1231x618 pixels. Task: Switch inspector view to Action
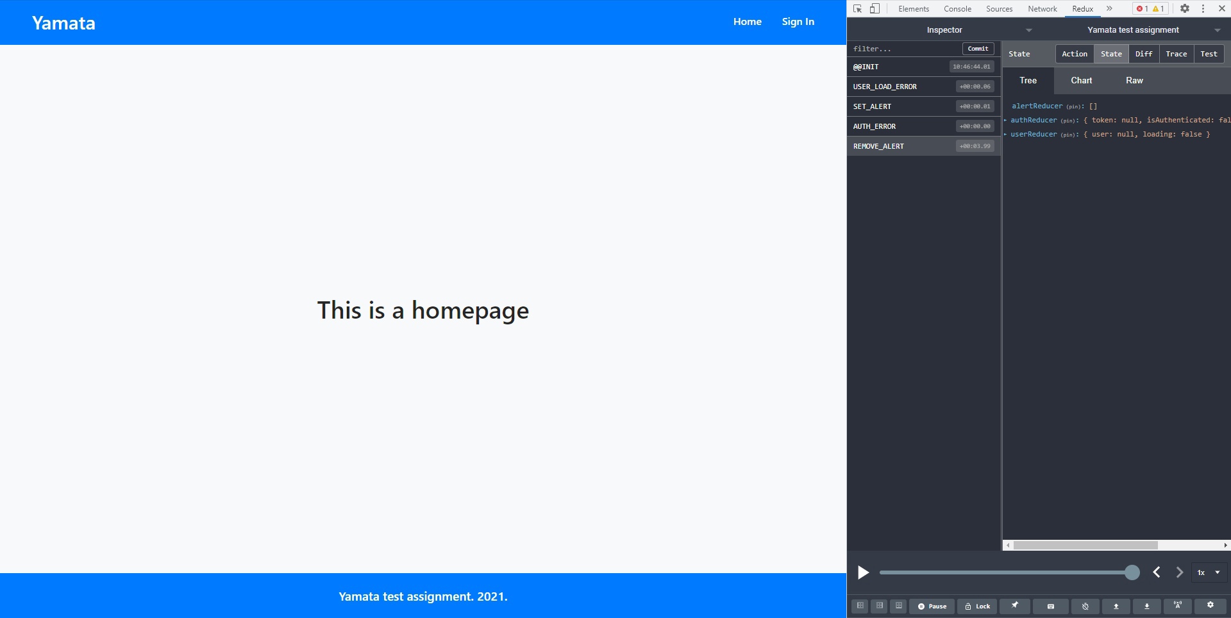coord(1075,54)
